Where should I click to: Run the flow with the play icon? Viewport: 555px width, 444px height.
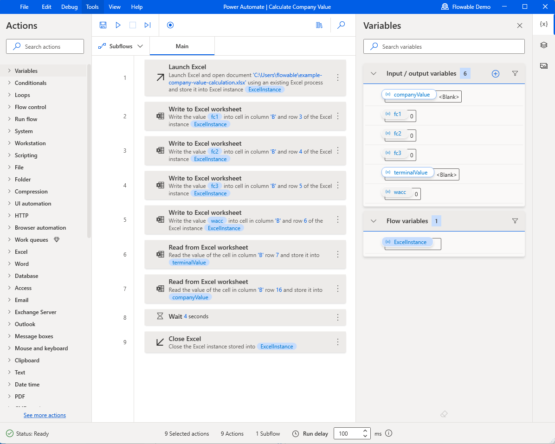coord(118,25)
